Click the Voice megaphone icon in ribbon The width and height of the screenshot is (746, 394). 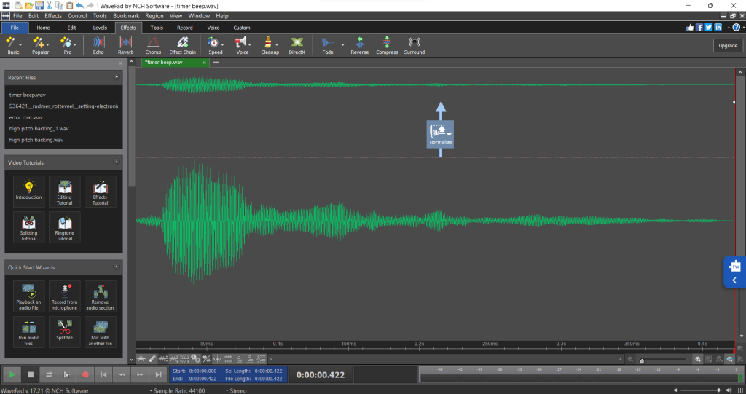(240, 43)
